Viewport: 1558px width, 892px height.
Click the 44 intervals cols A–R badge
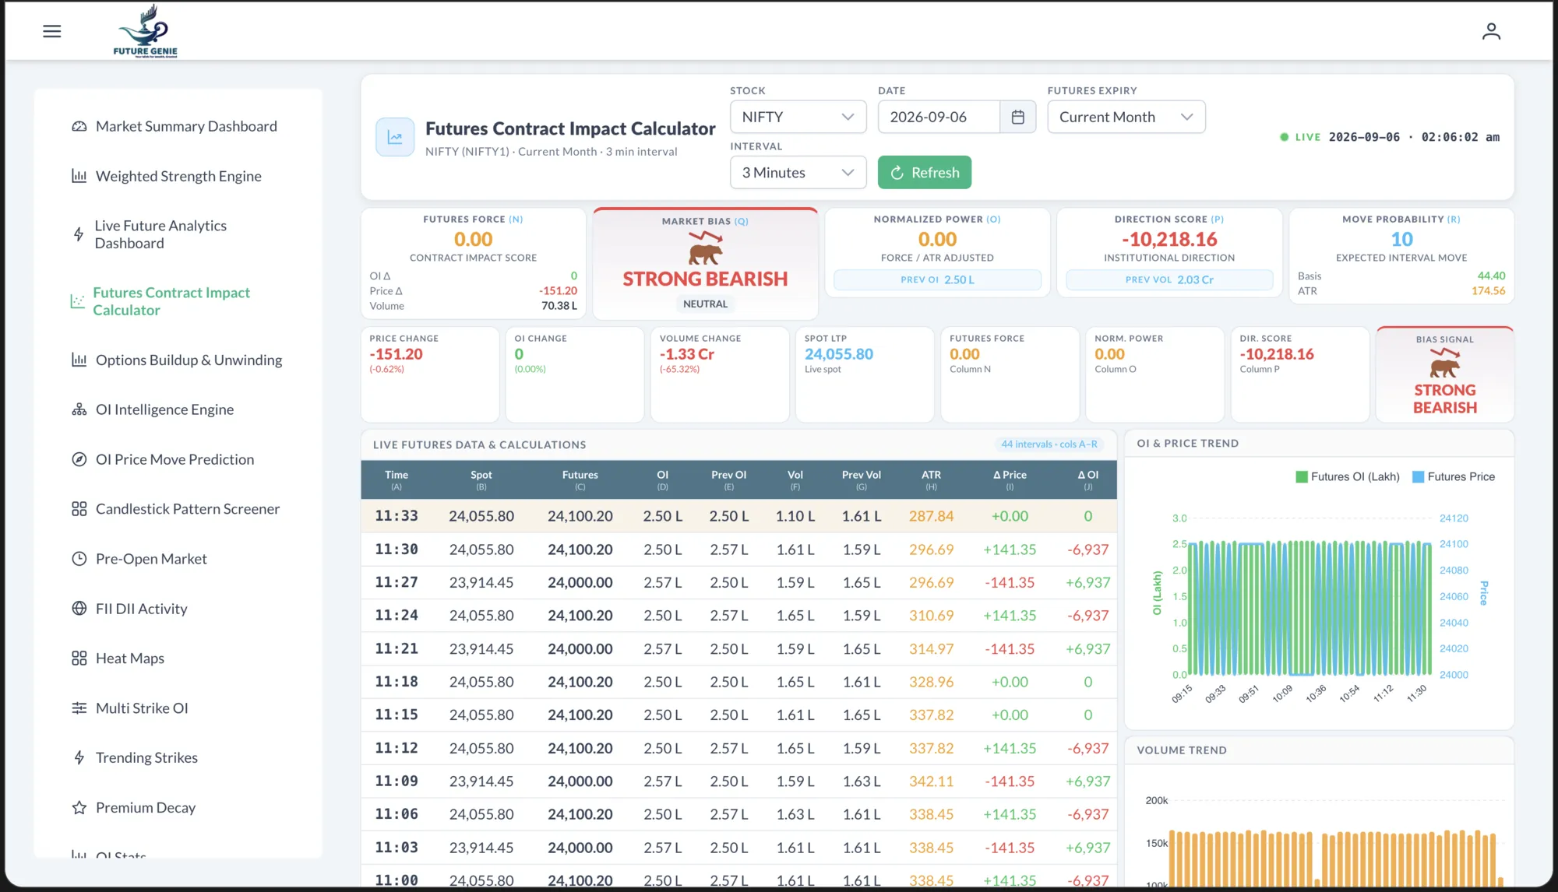coord(1049,444)
